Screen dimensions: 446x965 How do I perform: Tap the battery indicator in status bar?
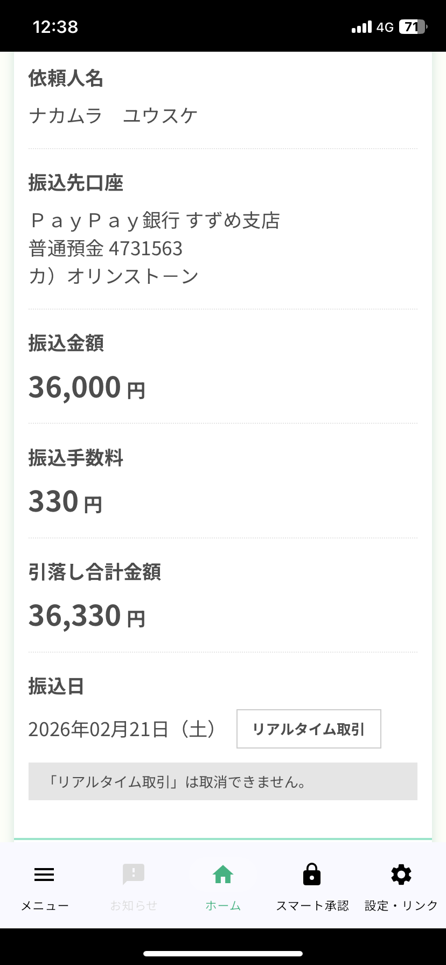pyautogui.click(x=412, y=27)
